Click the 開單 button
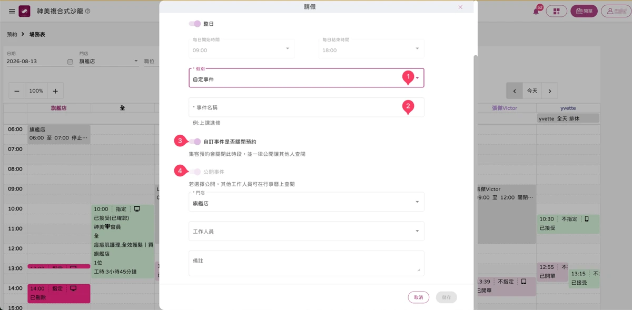 [x=584, y=11]
